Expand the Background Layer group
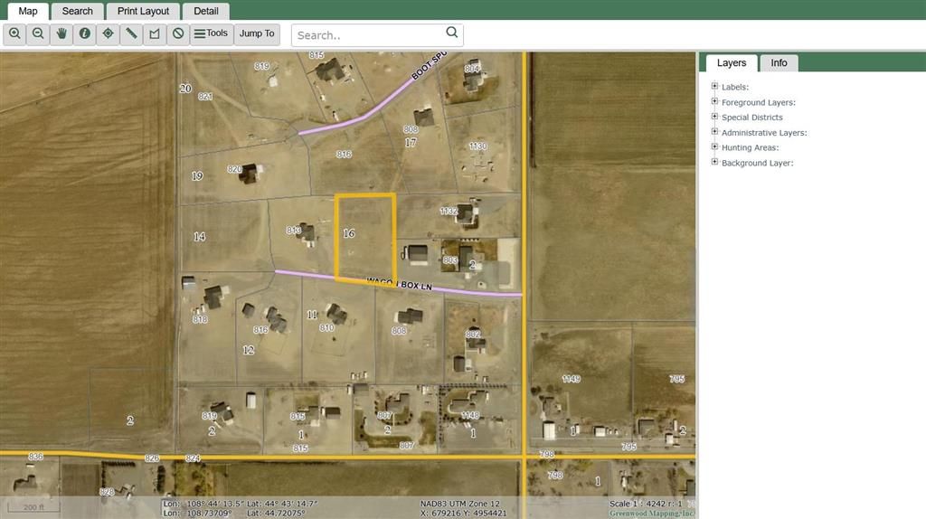The height and width of the screenshot is (519, 926). 714,162
